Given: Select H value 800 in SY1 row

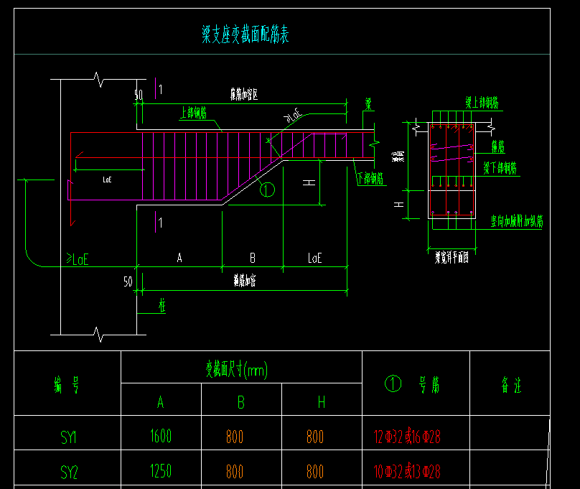Looking at the screenshot, I should tap(315, 437).
